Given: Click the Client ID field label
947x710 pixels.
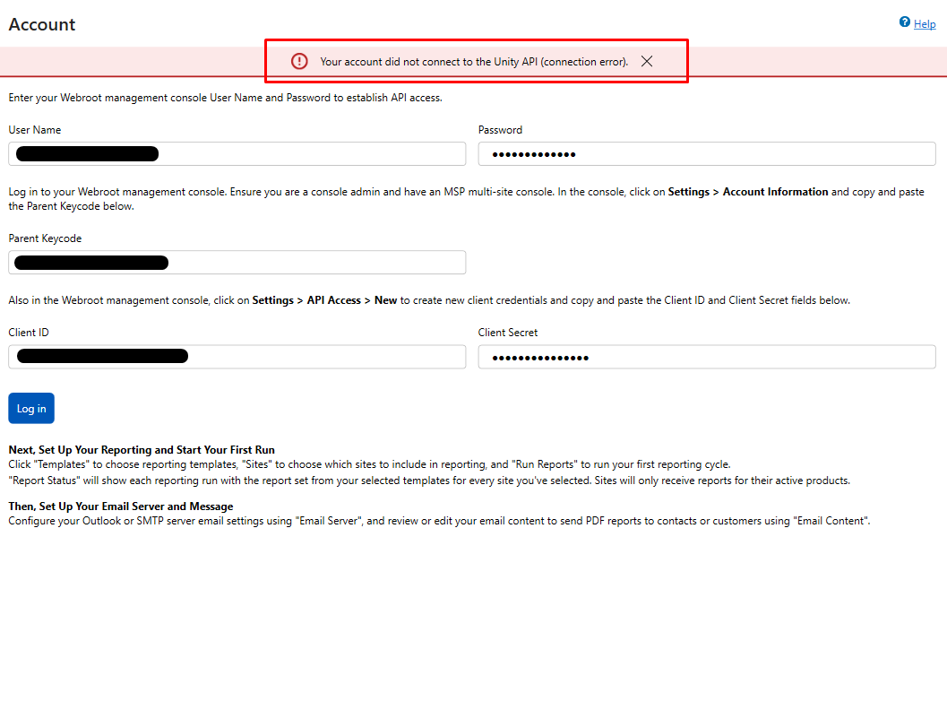Looking at the screenshot, I should [x=29, y=333].
